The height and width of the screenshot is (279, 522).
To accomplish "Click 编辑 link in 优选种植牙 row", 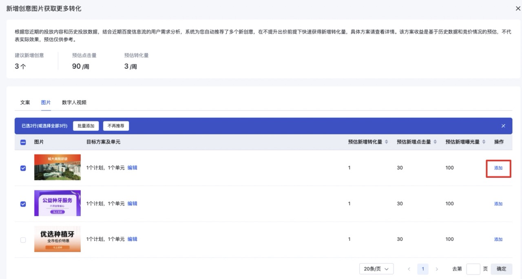I will click(133, 239).
